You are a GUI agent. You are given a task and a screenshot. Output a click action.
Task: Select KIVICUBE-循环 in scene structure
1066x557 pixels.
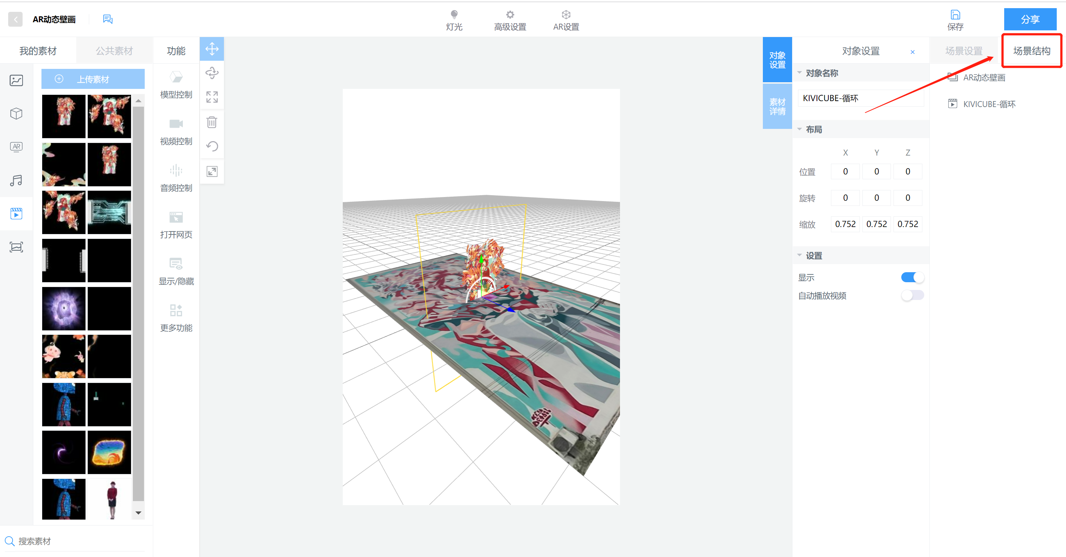point(989,104)
